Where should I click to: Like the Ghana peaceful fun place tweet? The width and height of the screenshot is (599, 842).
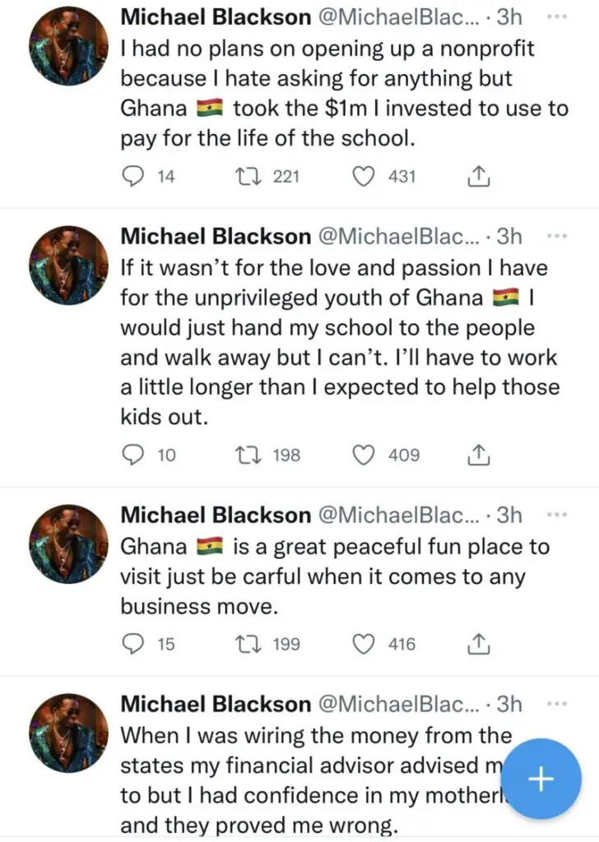(362, 645)
